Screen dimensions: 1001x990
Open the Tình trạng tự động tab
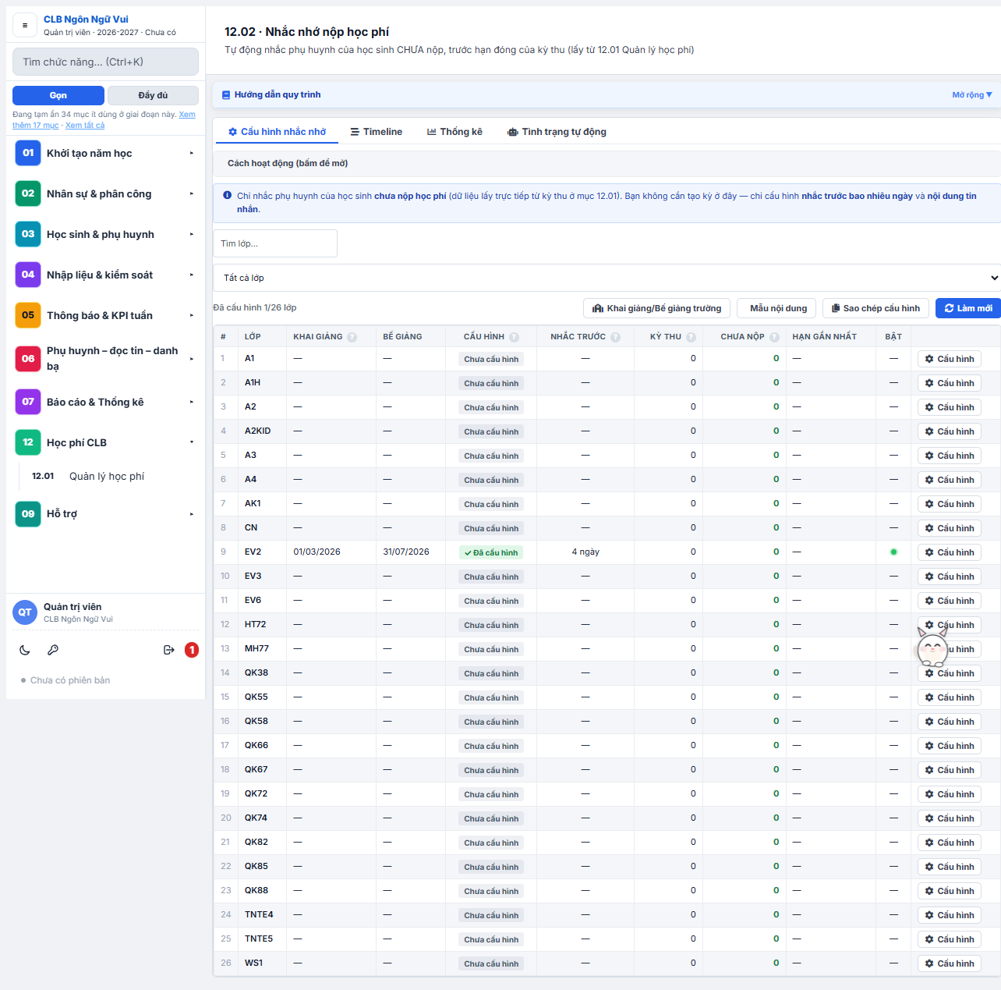557,132
